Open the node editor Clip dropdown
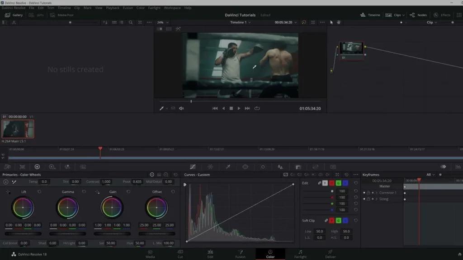 [432, 23]
